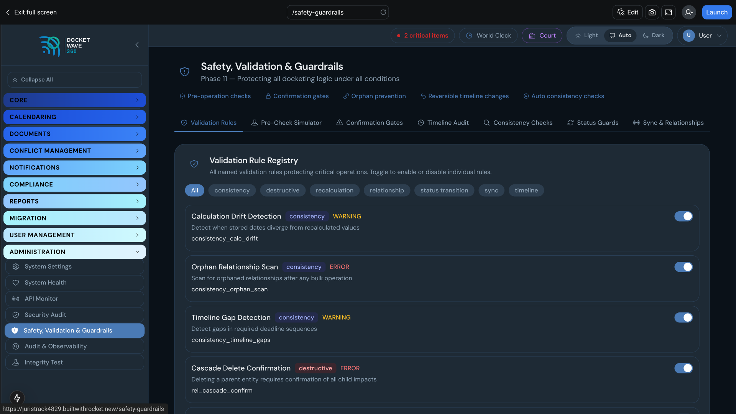The height and width of the screenshot is (414, 736).
Task: Open the User account dropdown
Action: point(702,36)
